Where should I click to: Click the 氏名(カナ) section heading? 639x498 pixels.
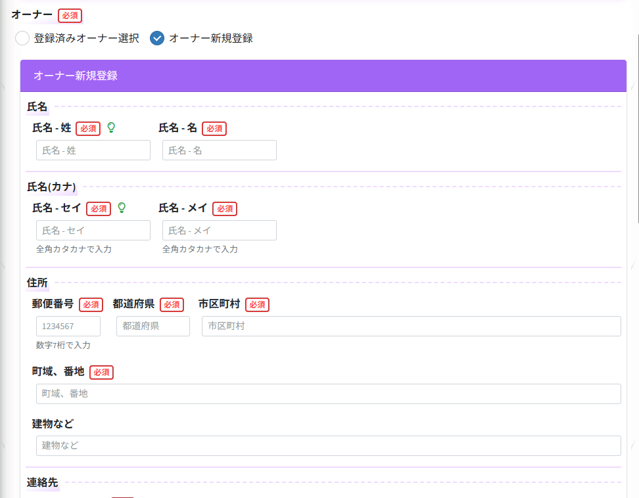[x=51, y=187]
